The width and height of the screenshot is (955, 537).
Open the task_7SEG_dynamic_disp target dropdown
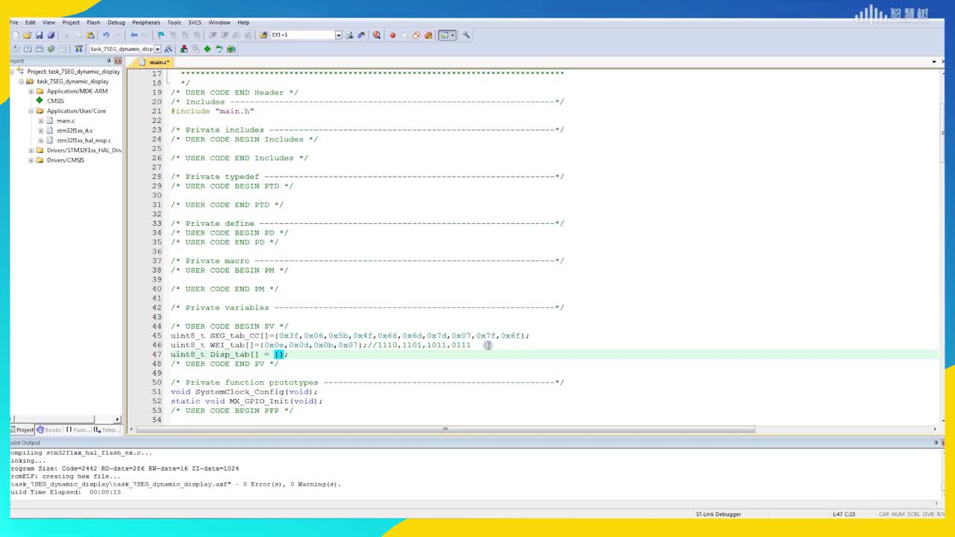click(157, 48)
